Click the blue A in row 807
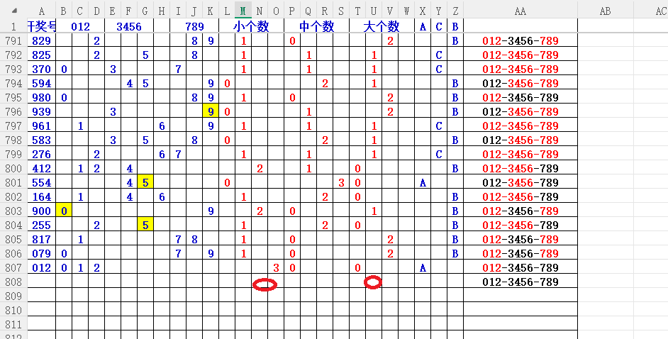The width and height of the screenshot is (668, 339). click(x=423, y=268)
